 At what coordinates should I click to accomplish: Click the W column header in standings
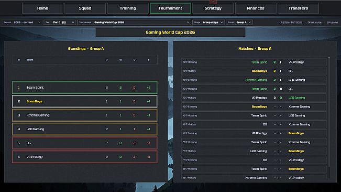pyautogui.click(x=120, y=60)
